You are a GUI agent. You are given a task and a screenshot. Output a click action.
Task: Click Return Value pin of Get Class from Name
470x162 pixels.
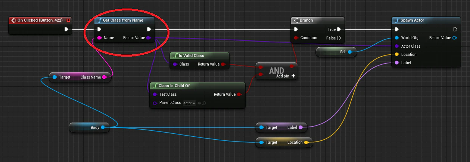click(x=149, y=38)
